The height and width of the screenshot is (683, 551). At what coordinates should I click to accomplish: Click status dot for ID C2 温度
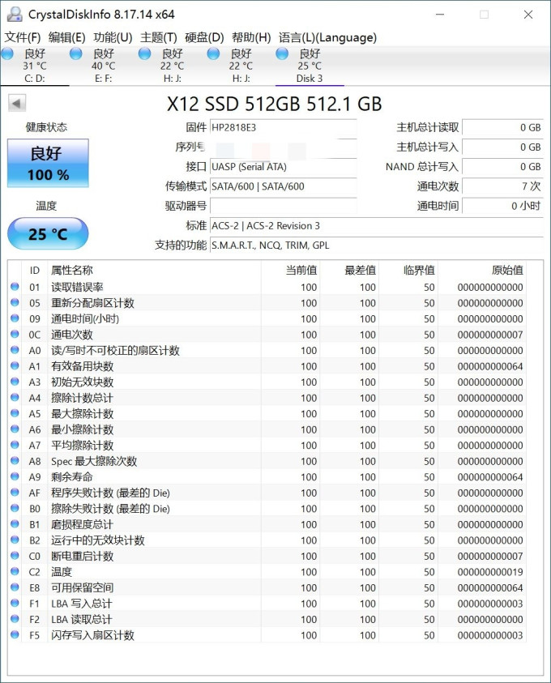click(15, 571)
